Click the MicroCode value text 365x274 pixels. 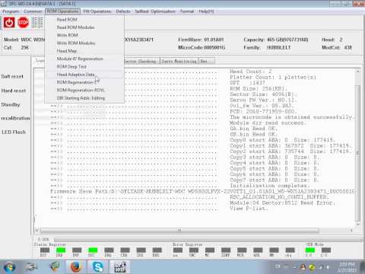pos(214,47)
